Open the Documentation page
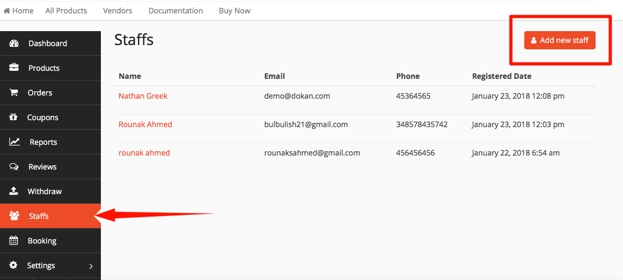 point(175,11)
